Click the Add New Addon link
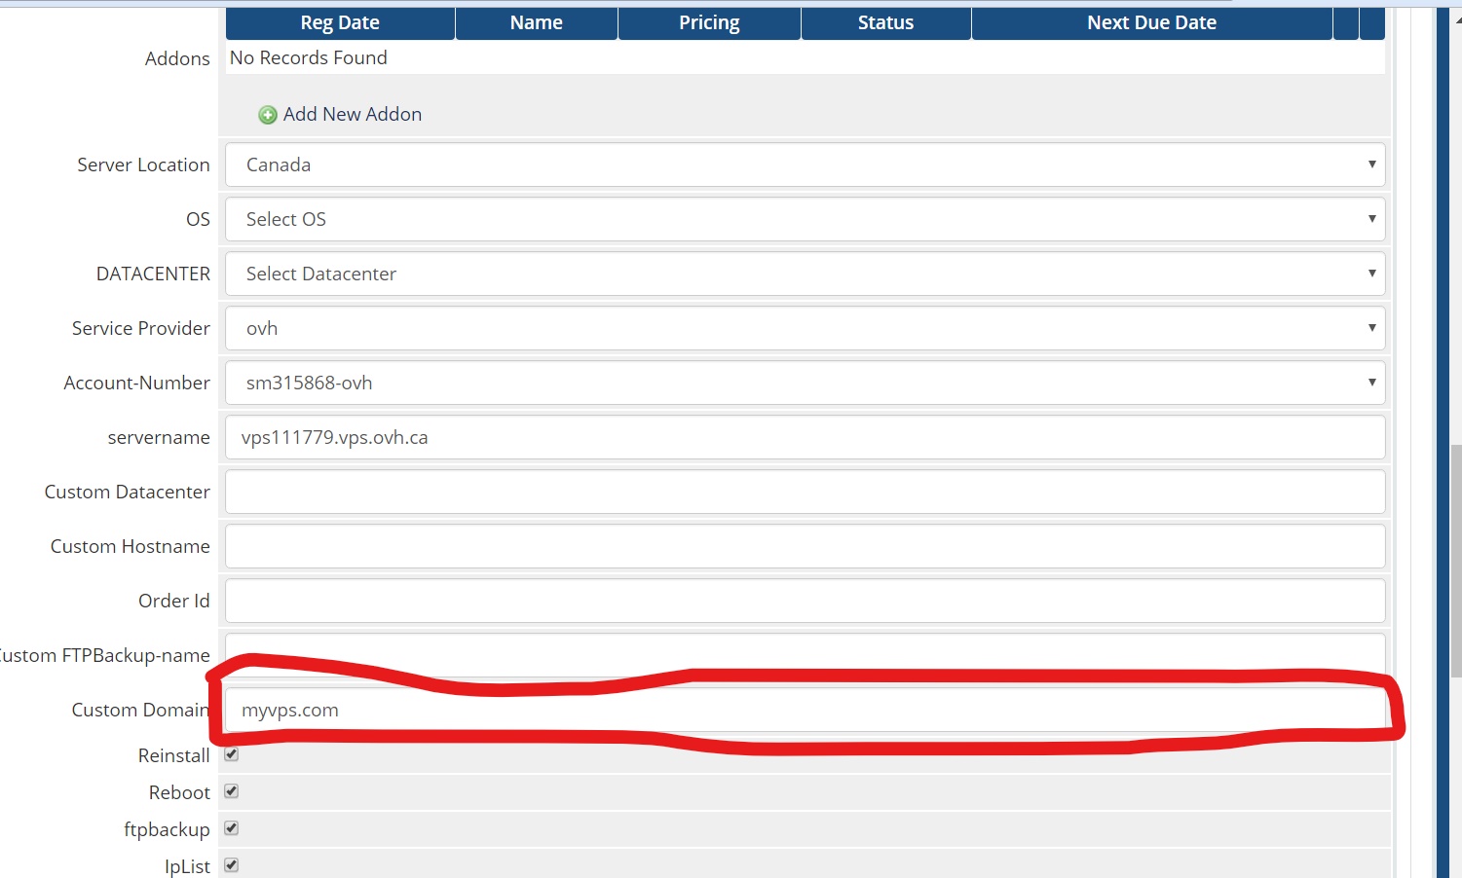This screenshot has height=878, width=1462. (352, 115)
